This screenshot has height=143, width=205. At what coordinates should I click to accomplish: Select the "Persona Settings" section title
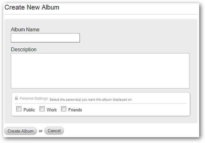34,99
